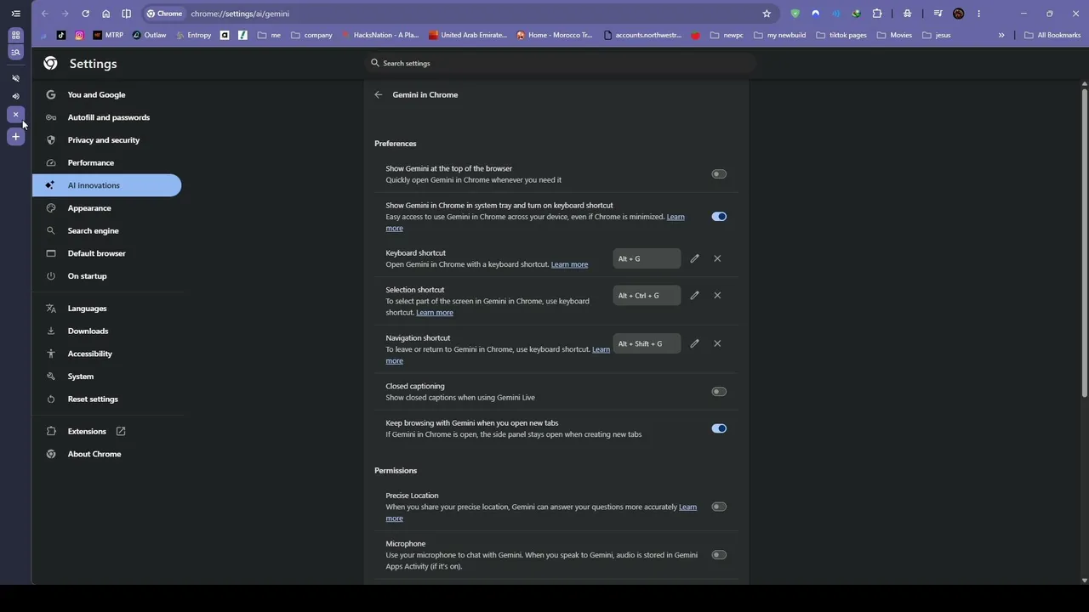The width and height of the screenshot is (1089, 612).
Task: Close the active vertical tab with X
Action: (15, 115)
